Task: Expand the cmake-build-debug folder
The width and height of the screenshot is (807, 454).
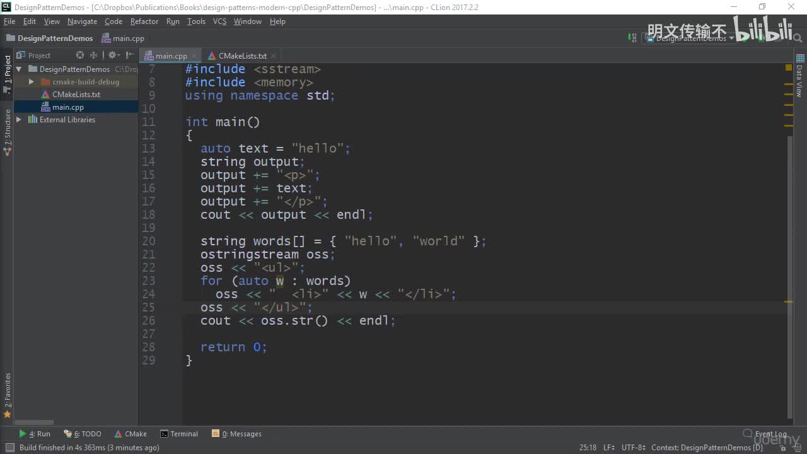Action: (32, 82)
